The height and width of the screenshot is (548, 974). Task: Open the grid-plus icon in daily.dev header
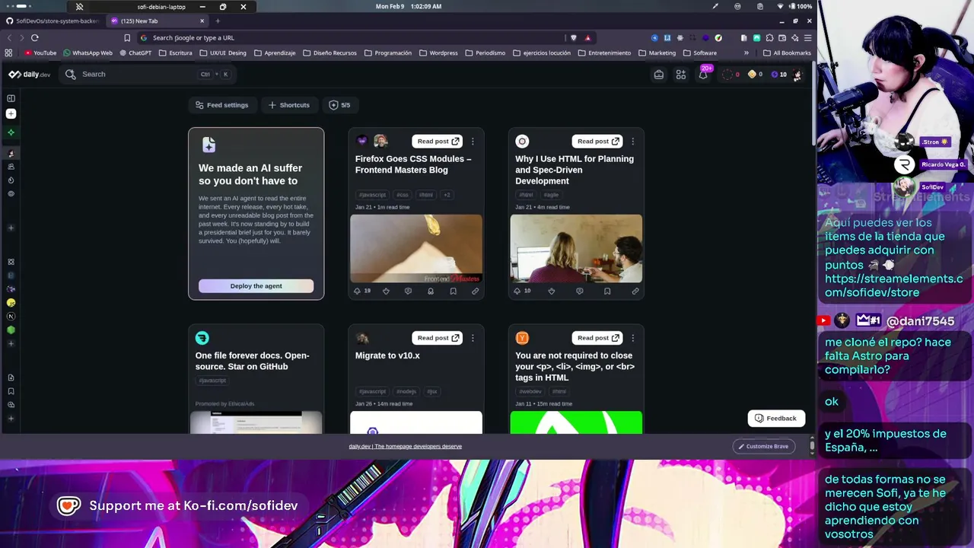tap(681, 74)
